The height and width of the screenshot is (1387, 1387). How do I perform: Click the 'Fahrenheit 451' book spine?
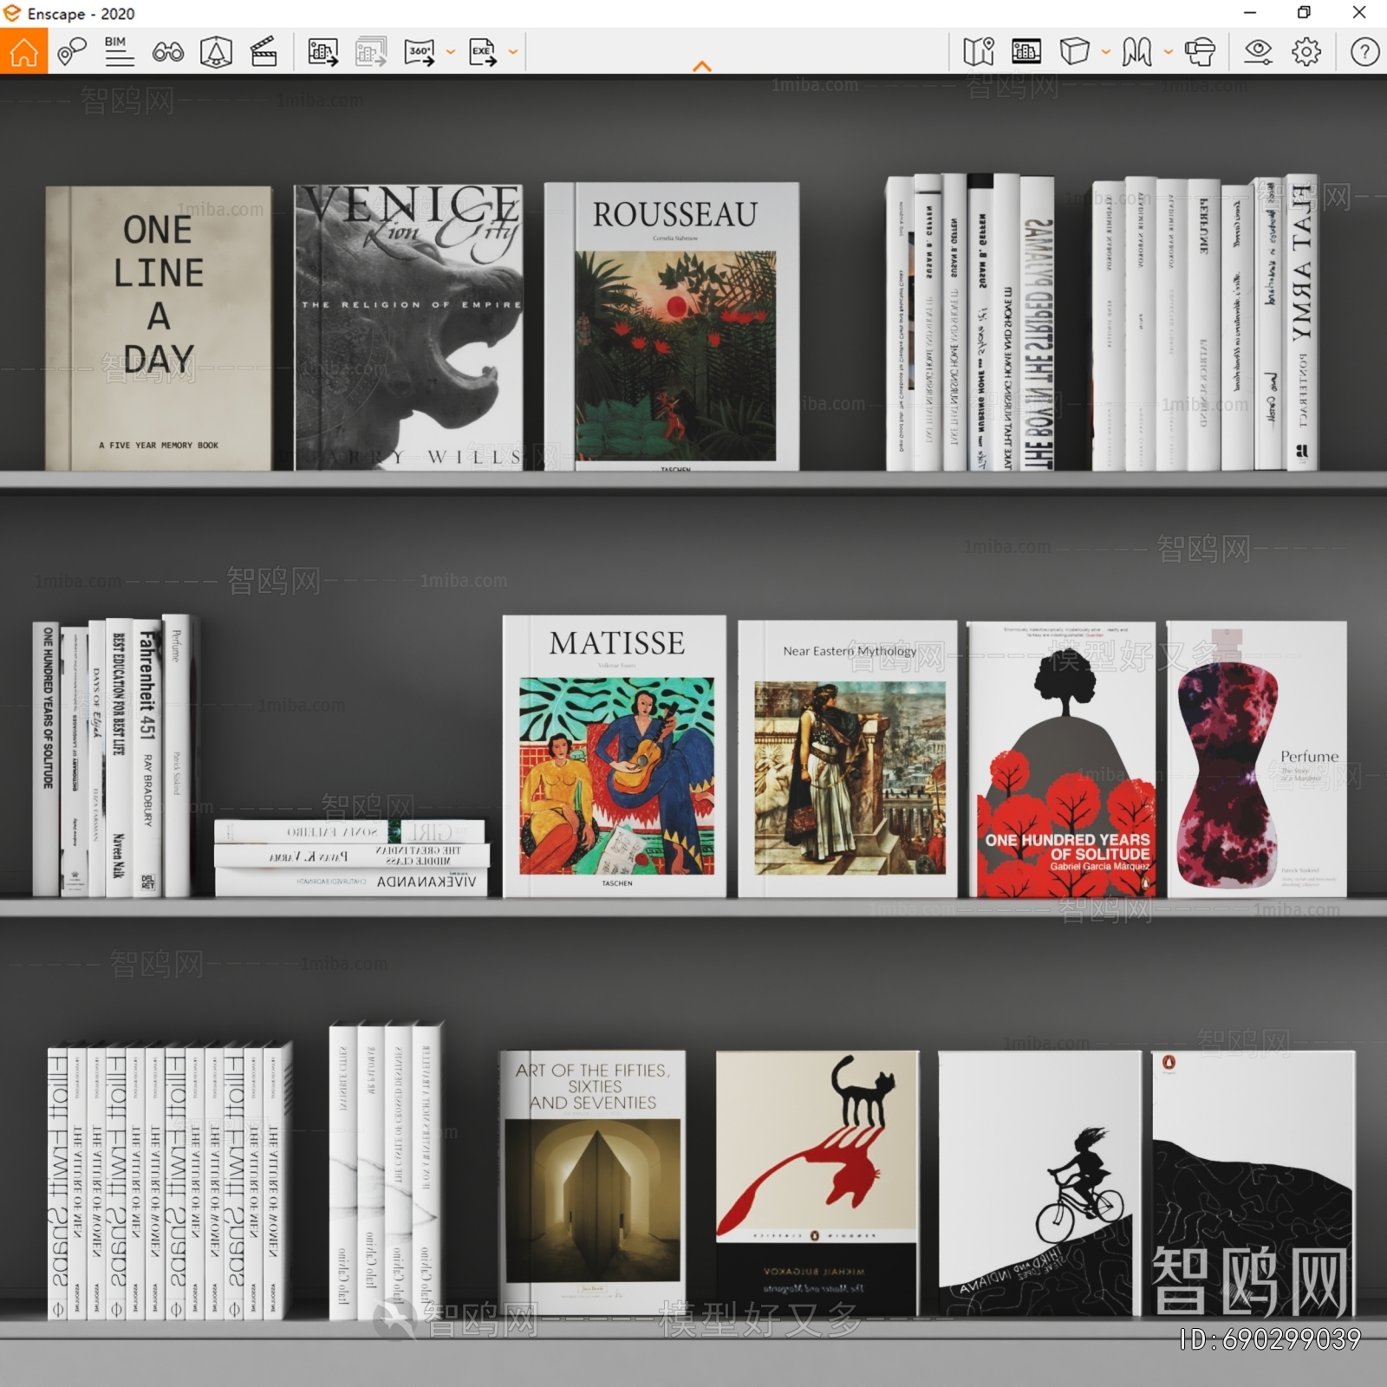coord(147,758)
